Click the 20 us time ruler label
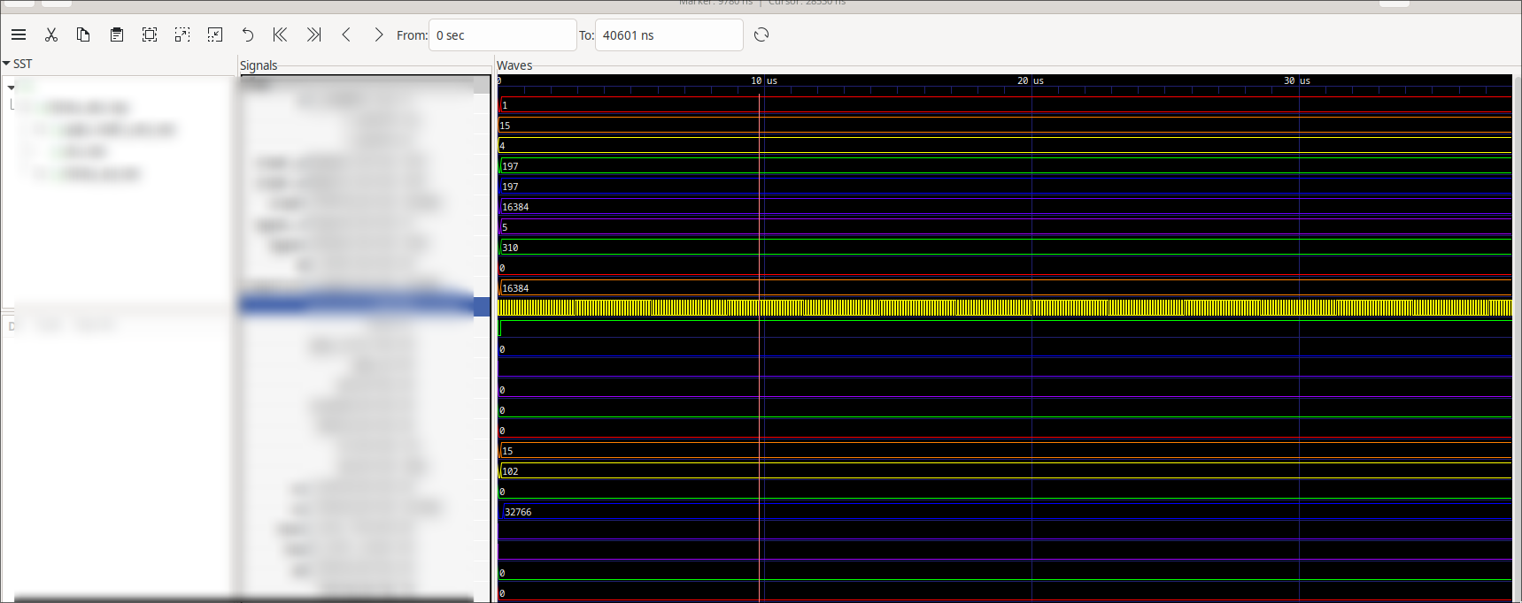Image resolution: width=1522 pixels, height=603 pixels. pyautogui.click(x=1031, y=80)
